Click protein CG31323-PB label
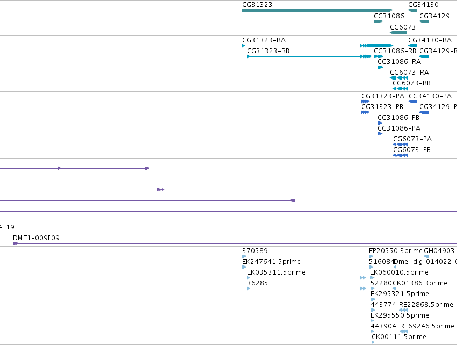Screen dimensions: 457x345 382,107
